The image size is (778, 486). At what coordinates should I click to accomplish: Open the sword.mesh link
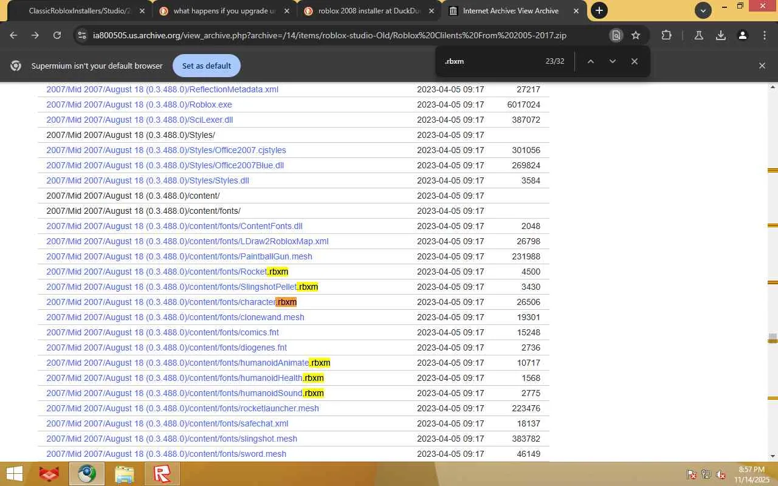pos(166,454)
